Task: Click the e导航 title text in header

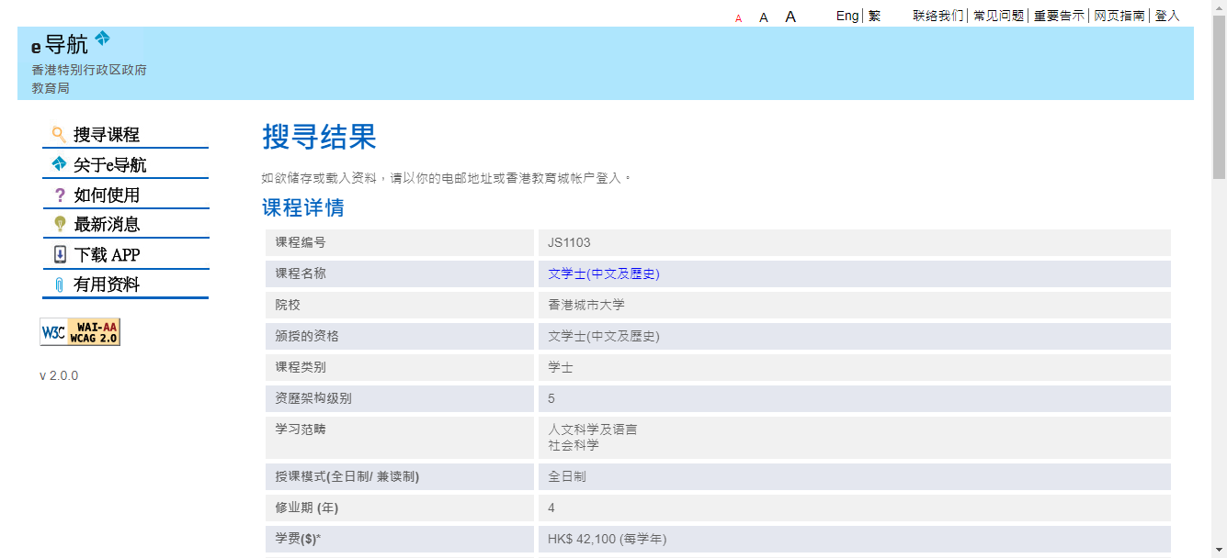Action: pos(60,44)
